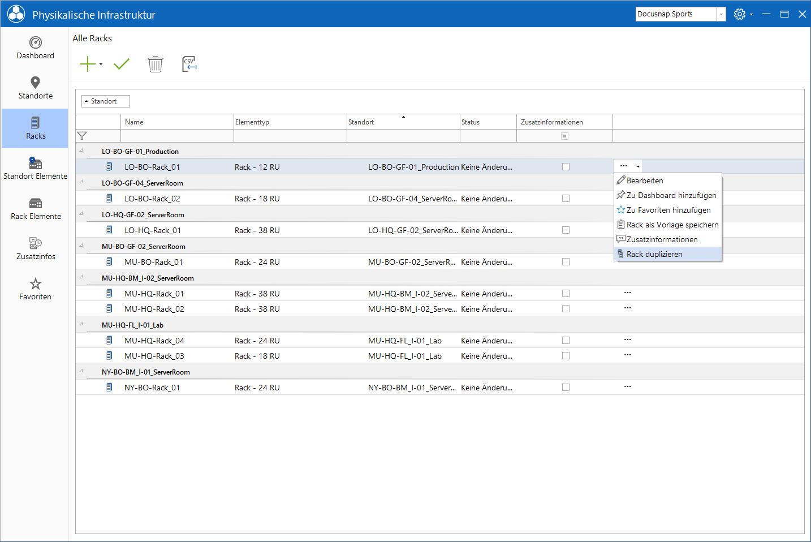Image resolution: width=811 pixels, height=542 pixels.
Task: Tick Zusatzinformationen checkbox for MU-HQ-Rack_04
Action: (566, 341)
